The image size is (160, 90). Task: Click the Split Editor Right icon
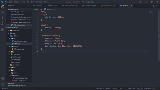pyautogui.click(x=154, y=6)
